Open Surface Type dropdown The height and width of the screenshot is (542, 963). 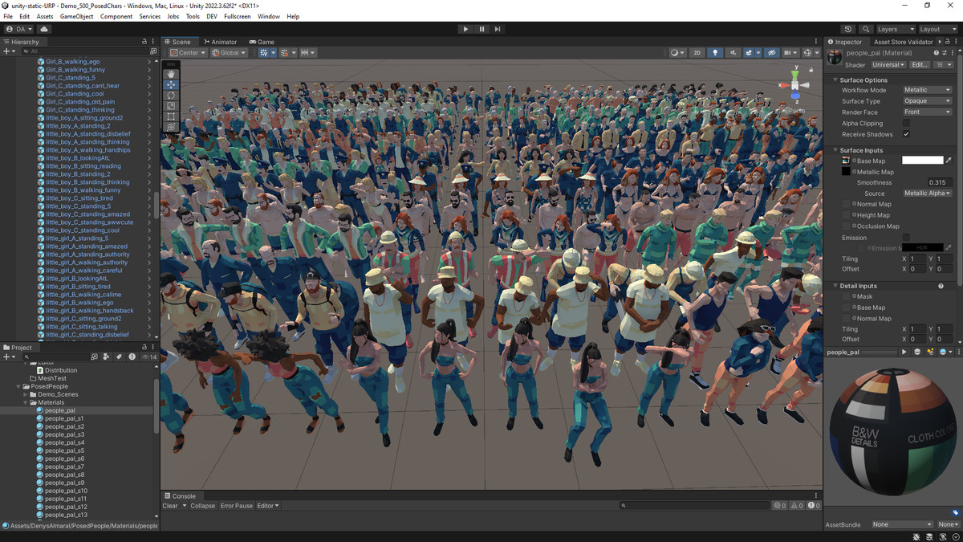927,101
